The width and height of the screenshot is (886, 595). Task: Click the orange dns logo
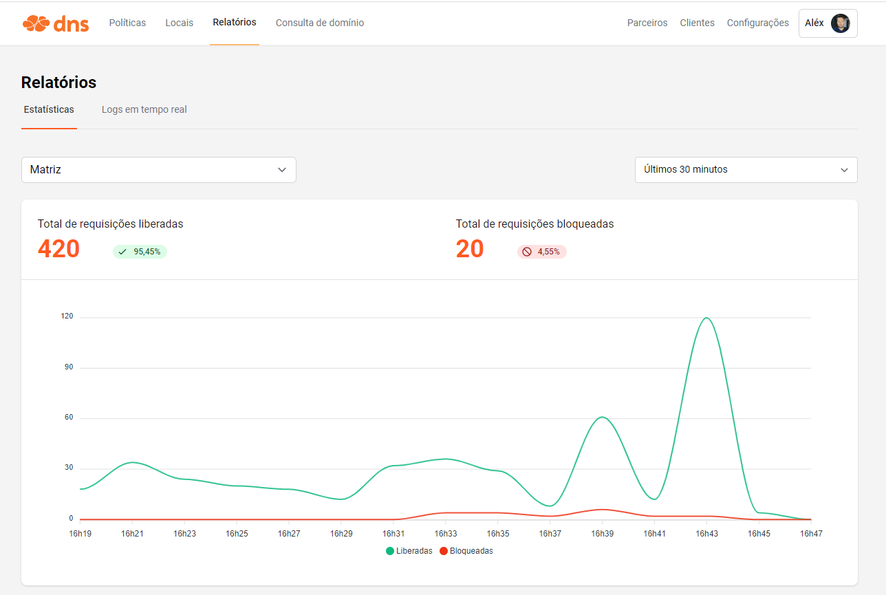(56, 23)
